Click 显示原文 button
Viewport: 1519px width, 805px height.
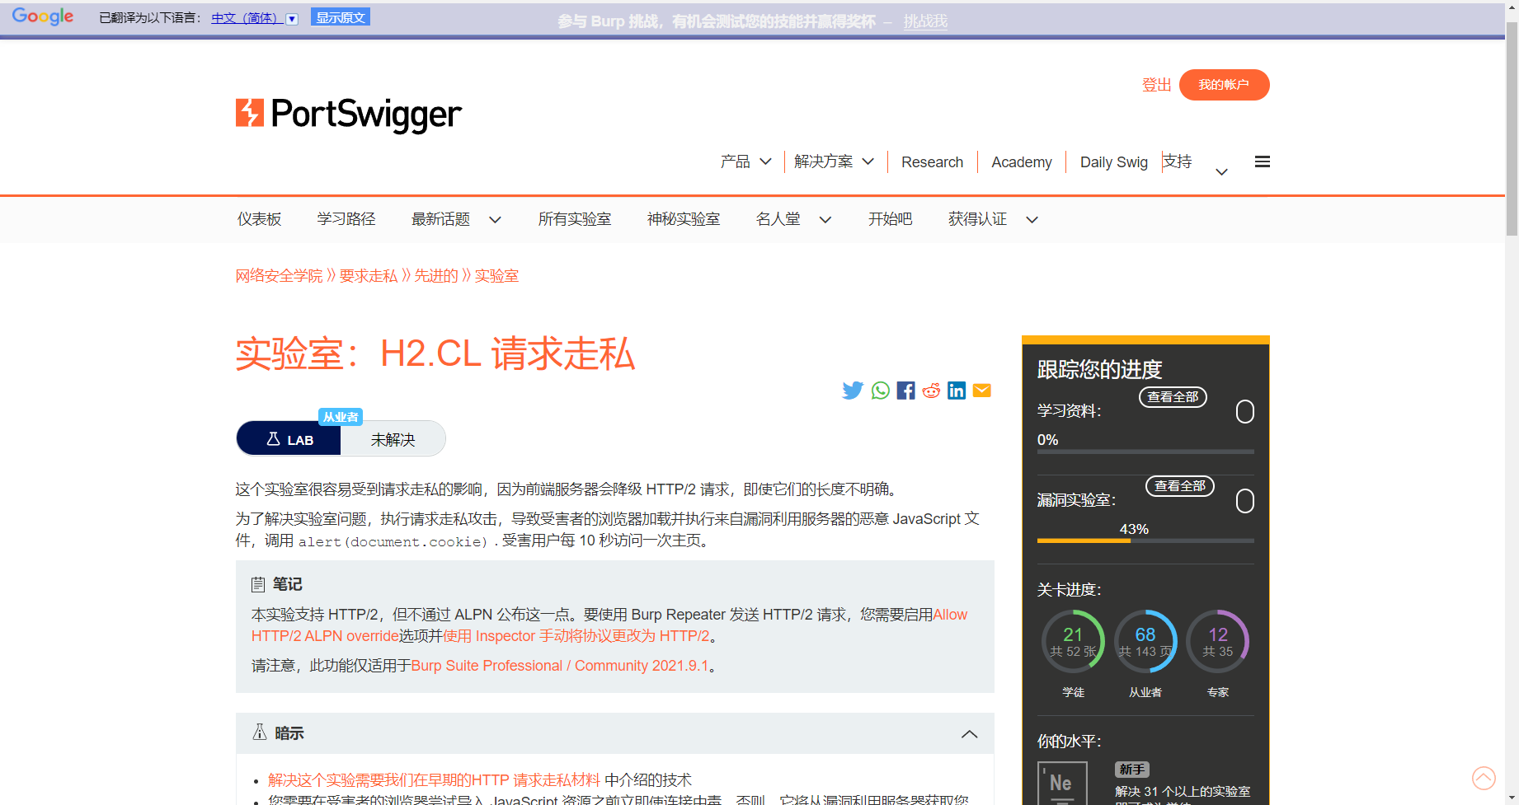[341, 17]
